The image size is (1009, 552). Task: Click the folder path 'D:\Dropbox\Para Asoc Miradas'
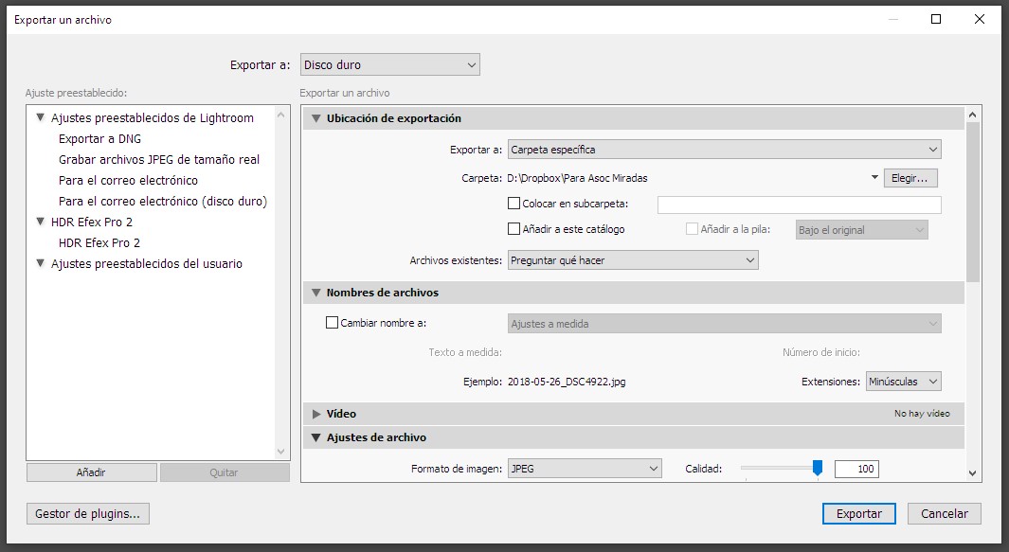(577, 178)
